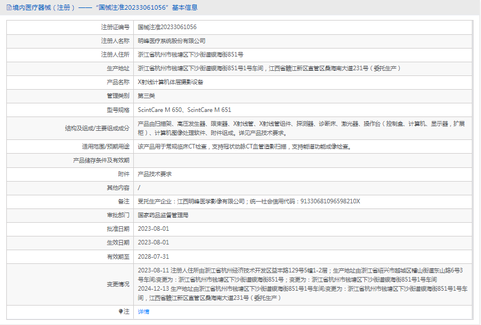Viewport: 481px width, 325px height.
Task: Select attachment value 产品技术要求
Action: (x=154, y=174)
